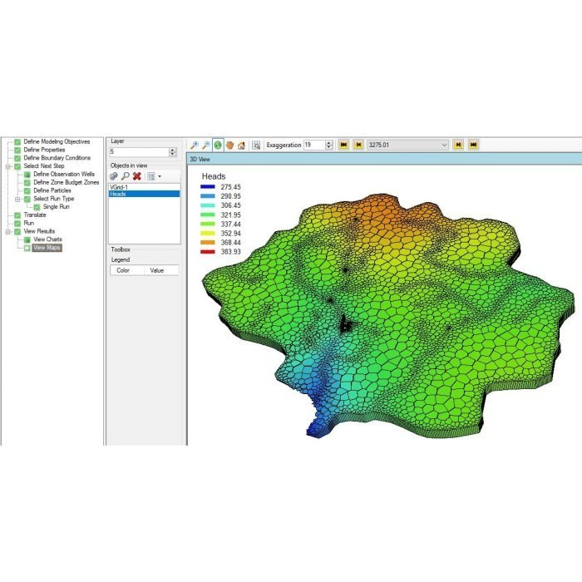This screenshot has width=582, height=582.
Task: Step to next time step
Action: pyautogui.click(x=458, y=145)
